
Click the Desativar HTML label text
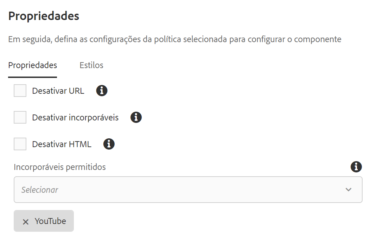(x=62, y=144)
